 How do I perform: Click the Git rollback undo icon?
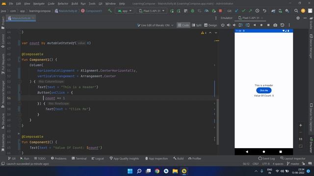tap(264, 11)
